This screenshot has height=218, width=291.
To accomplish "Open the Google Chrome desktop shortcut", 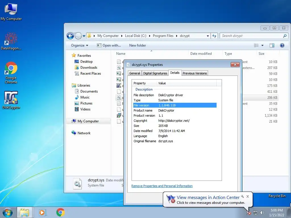I will [11, 72].
